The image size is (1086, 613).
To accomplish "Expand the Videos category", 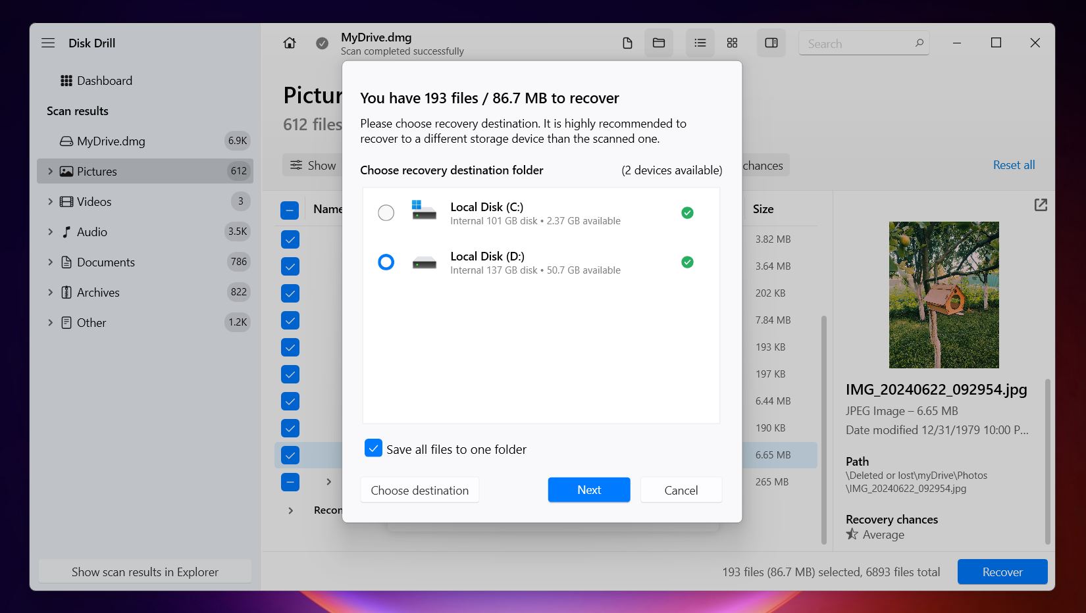I will (x=50, y=202).
